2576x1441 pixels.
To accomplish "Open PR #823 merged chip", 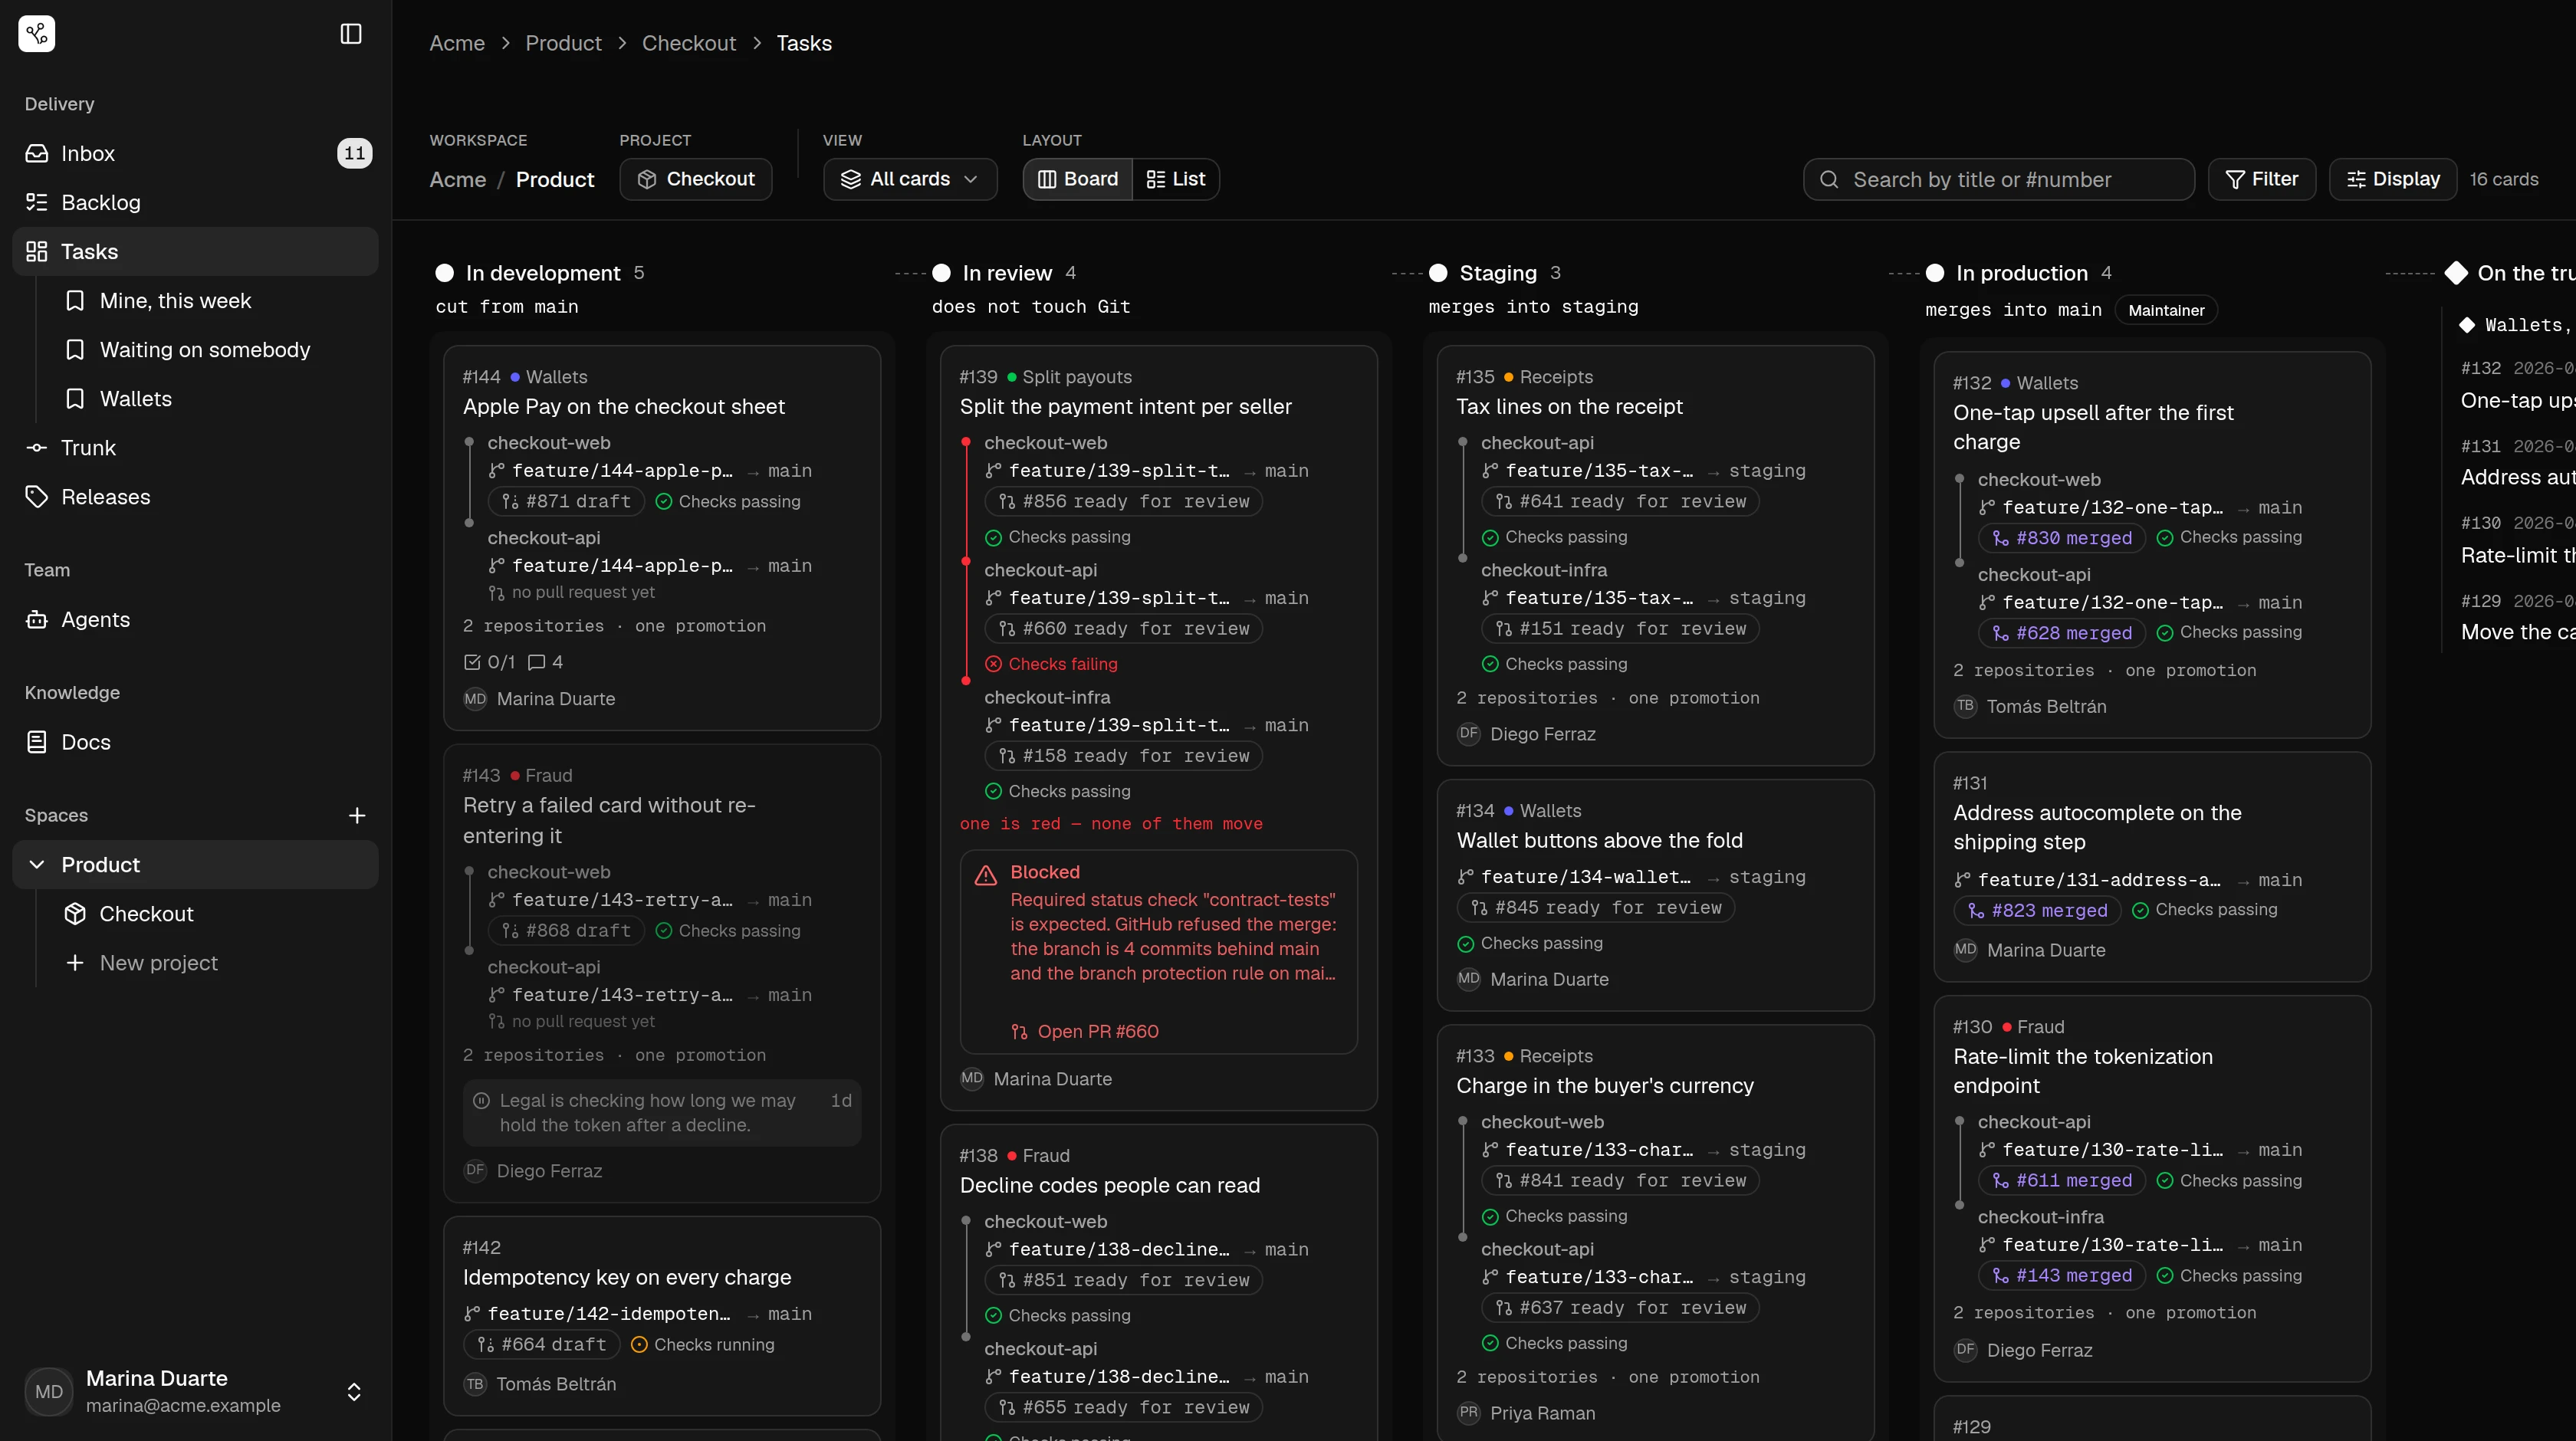I will coord(2037,910).
